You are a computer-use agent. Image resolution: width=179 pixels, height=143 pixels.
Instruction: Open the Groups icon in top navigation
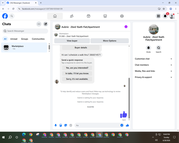pos(122,16)
